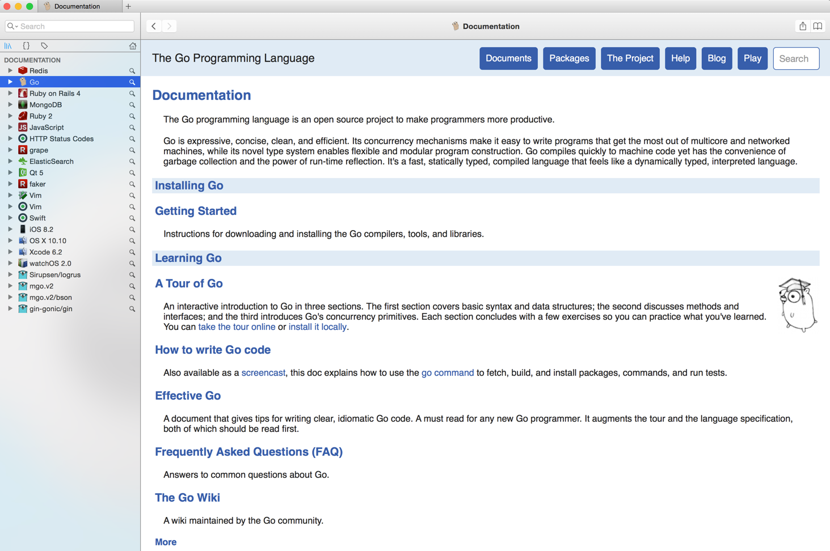Focus the sidebar docset search field
The image size is (830, 551).
[x=70, y=26]
